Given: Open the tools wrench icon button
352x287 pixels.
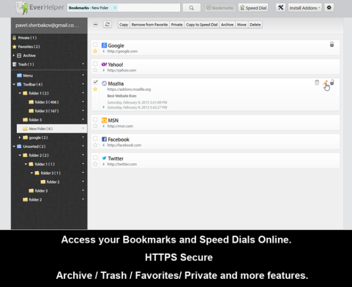Looking at the screenshot, I should click(x=280, y=8).
